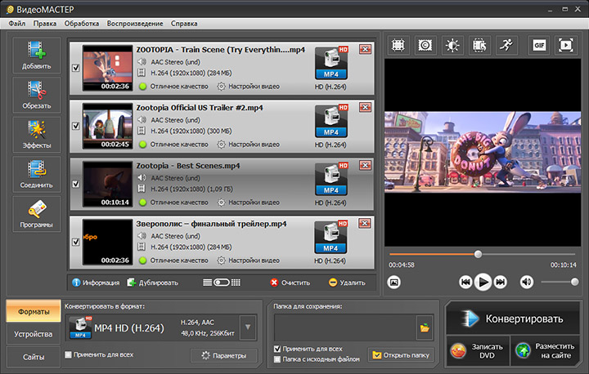The height and width of the screenshot is (374, 589).
Task: Click the crop frame icon above preview
Action: tap(398, 46)
